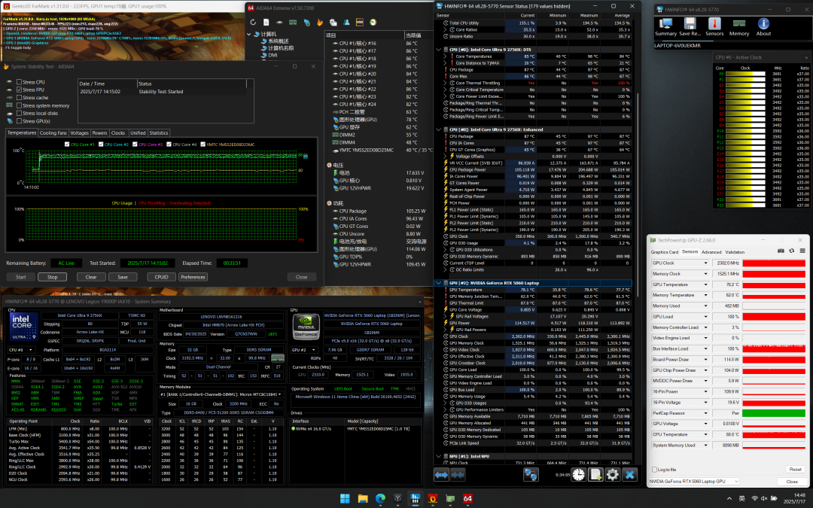This screenshot has height=508, width=813.
Task: Open Windows Start button on taskbar
Action: pos(345,499)
